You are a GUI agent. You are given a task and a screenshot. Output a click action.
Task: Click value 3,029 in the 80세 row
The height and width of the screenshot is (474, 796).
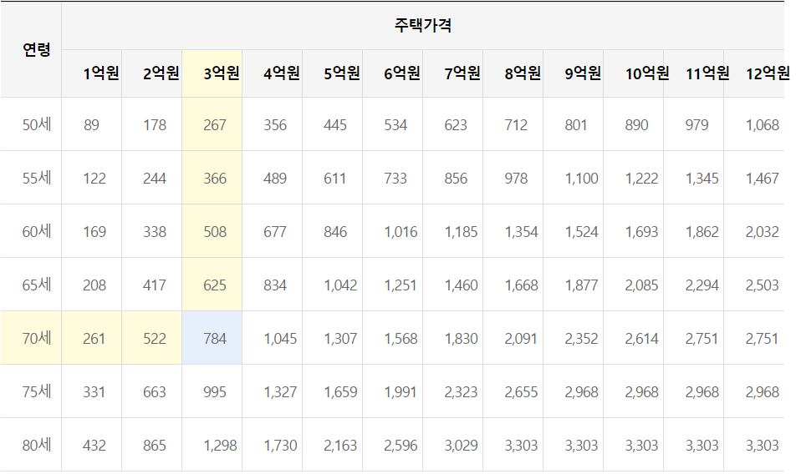click(x=461, y=445)
